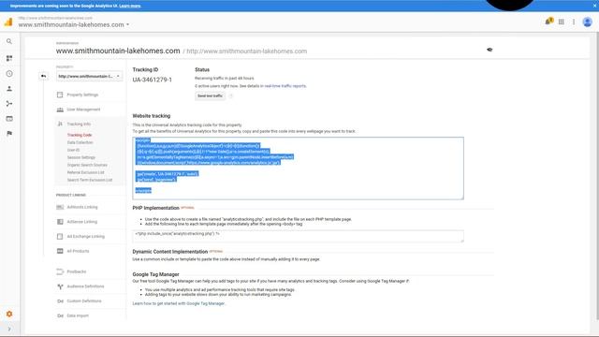This screenshot has height=337, width=599.
Task: Select Organic Search Sources submenu item
Action: point(87,165)
